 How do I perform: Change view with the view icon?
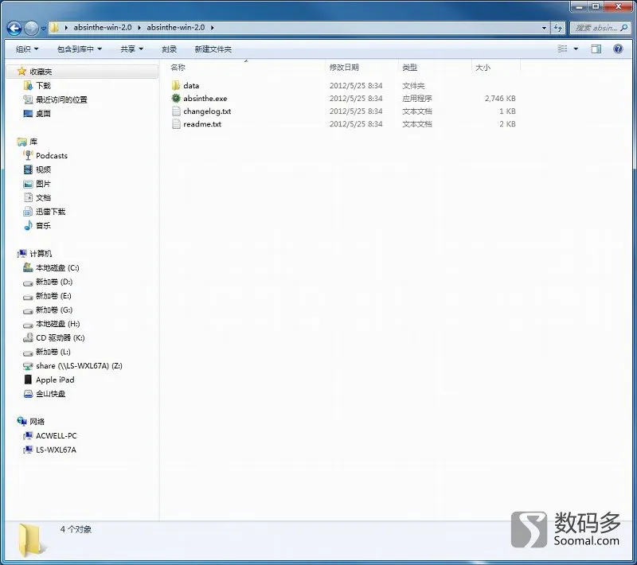pos(563,49)
